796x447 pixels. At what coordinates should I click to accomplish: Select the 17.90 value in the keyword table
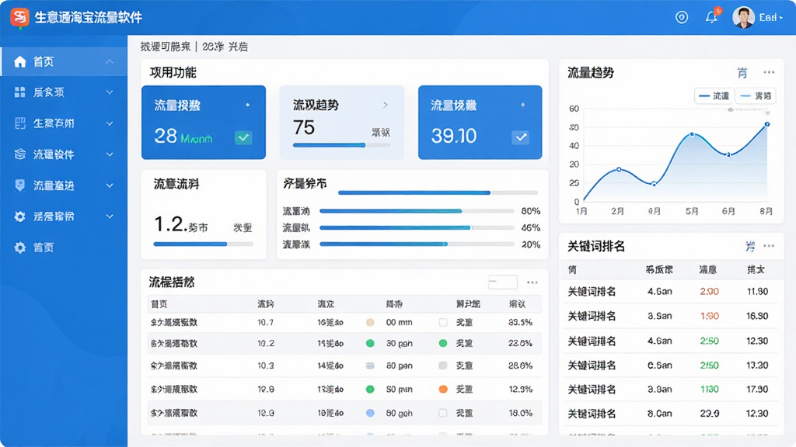click(757, 390)
